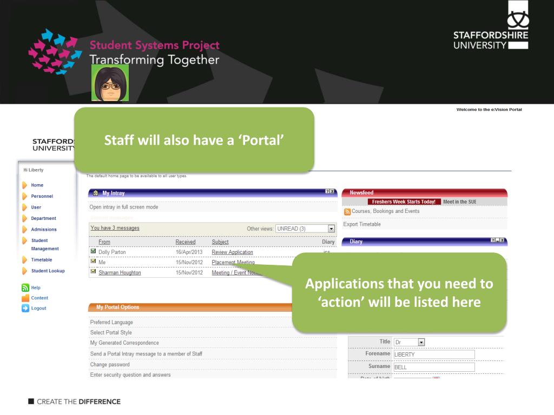Close the My Intray panel with X
554x415 pixels.
pos(332,191)
